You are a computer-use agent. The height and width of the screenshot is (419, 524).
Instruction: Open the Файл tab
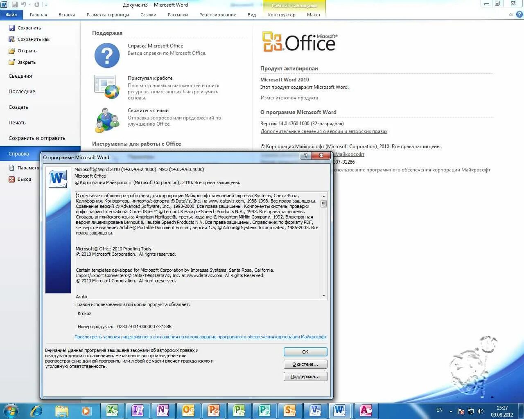(x=11, y=15)
